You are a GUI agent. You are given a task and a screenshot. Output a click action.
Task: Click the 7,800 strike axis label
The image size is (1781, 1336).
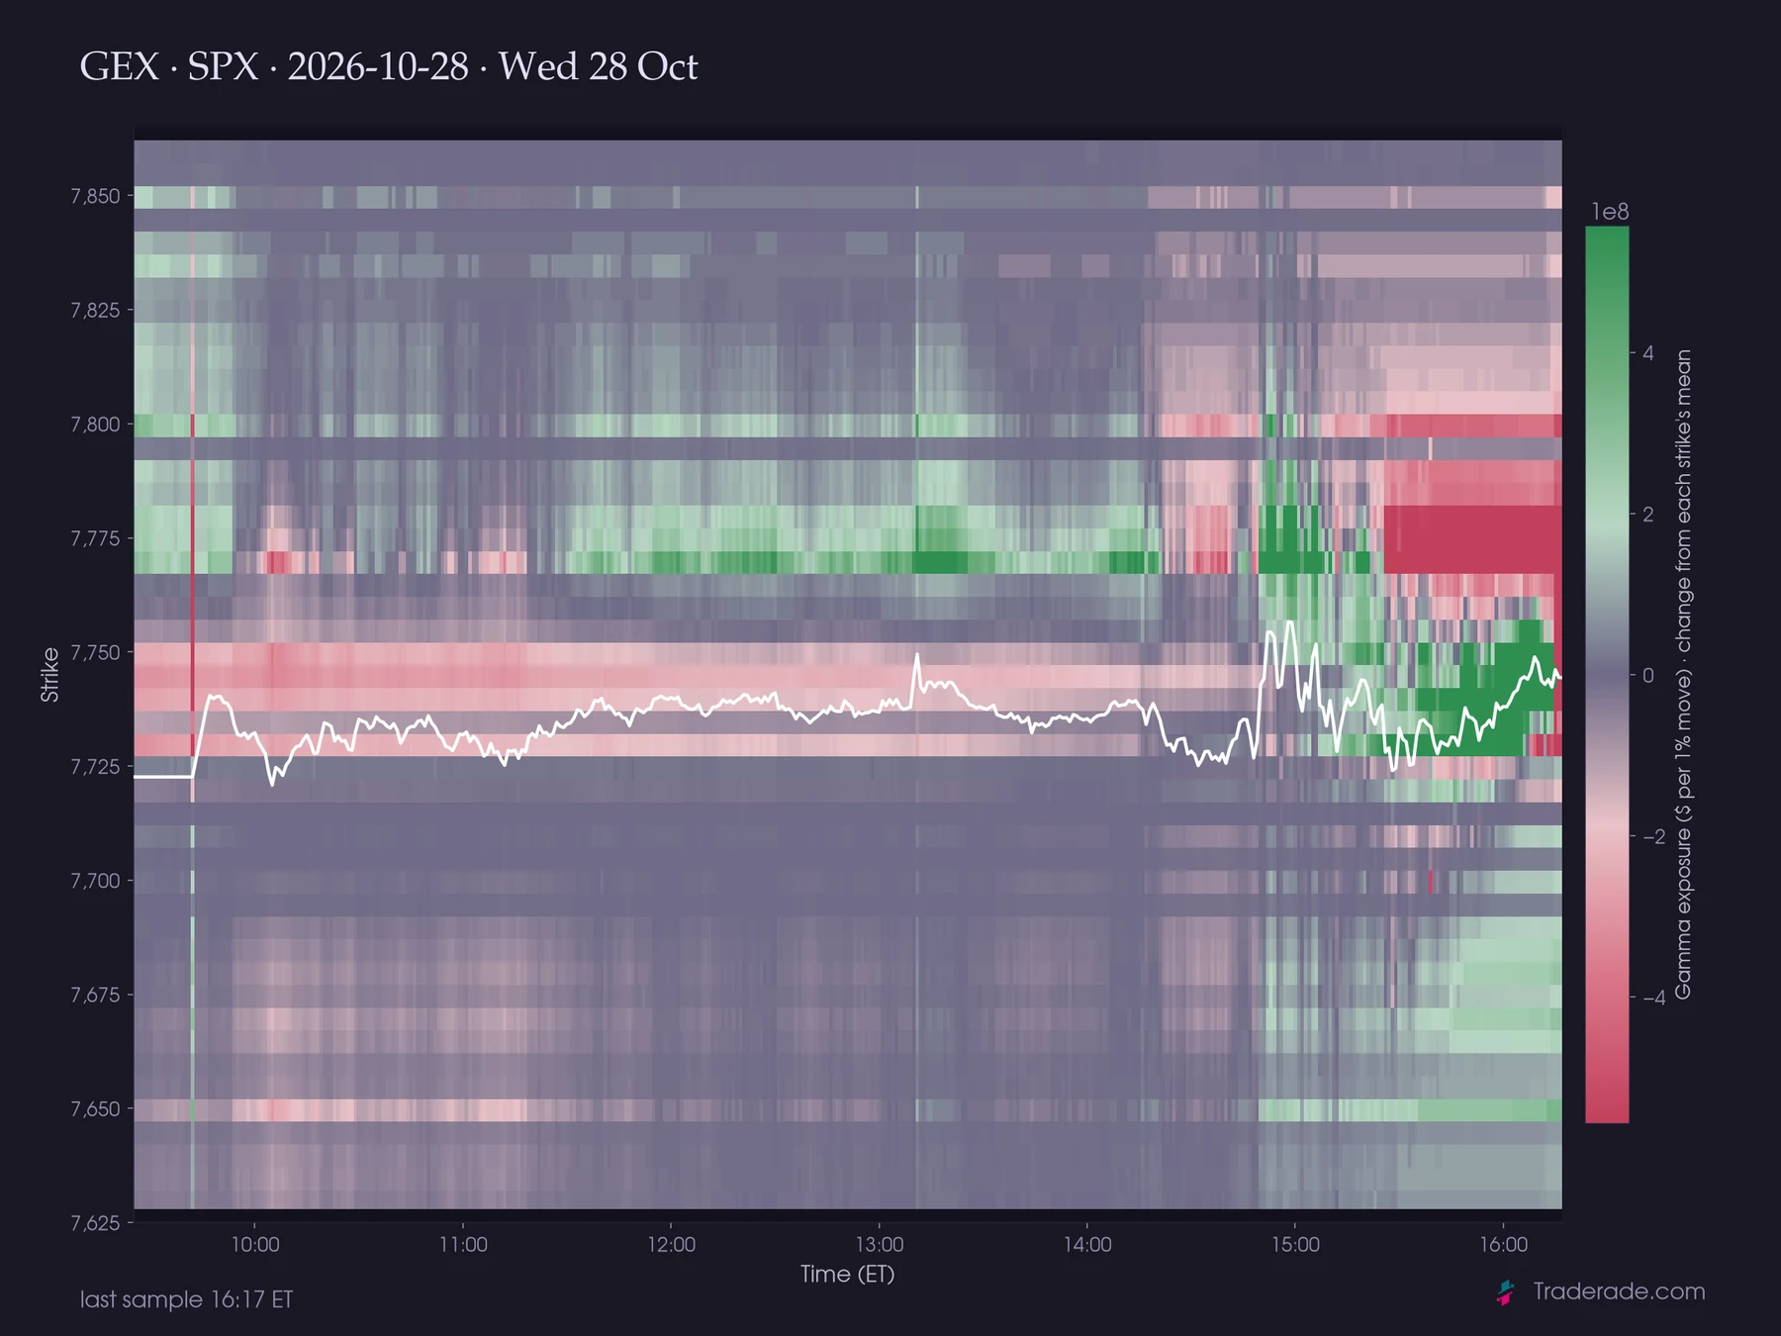[95, 425]
